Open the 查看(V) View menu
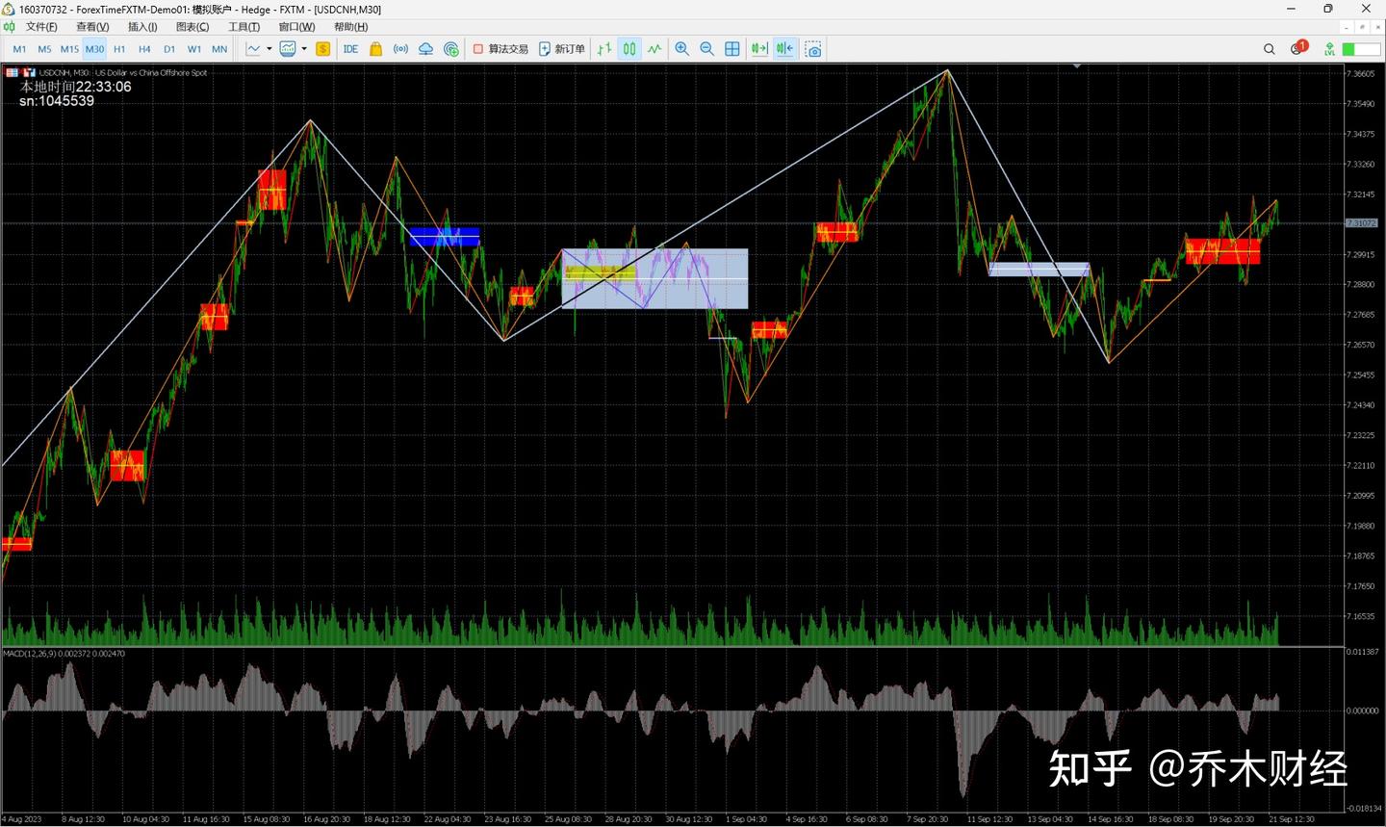The image size is (1386, 827). pos(92,27)
